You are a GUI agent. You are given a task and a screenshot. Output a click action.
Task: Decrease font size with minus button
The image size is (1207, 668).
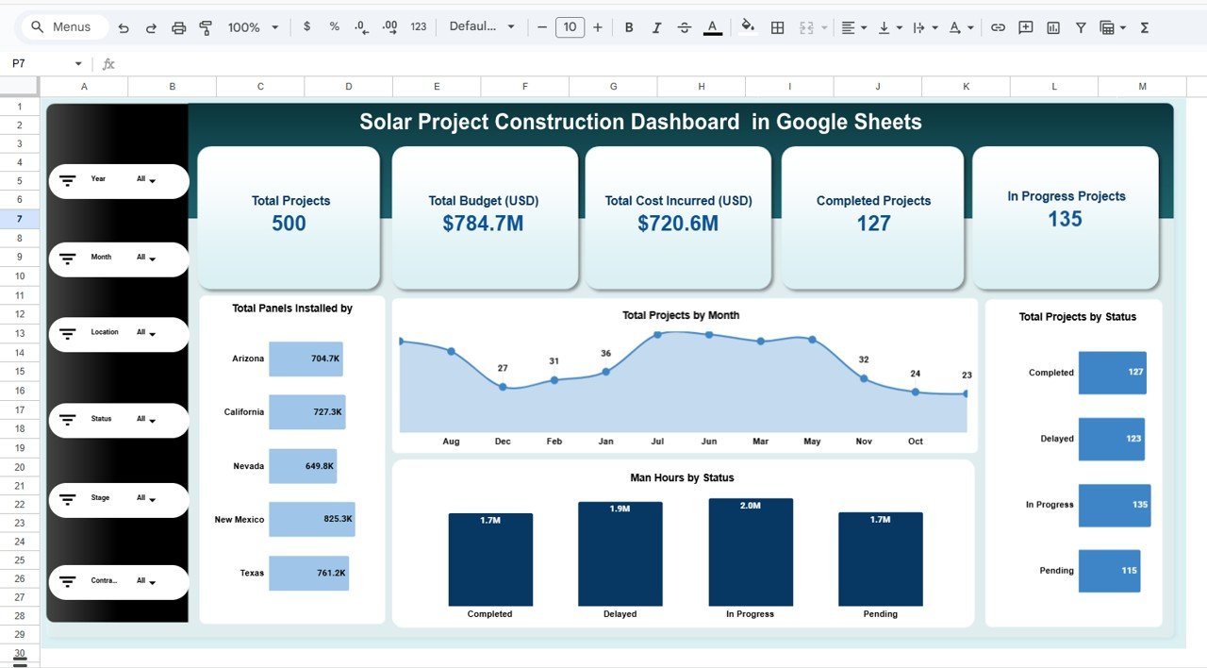point(541,27)
